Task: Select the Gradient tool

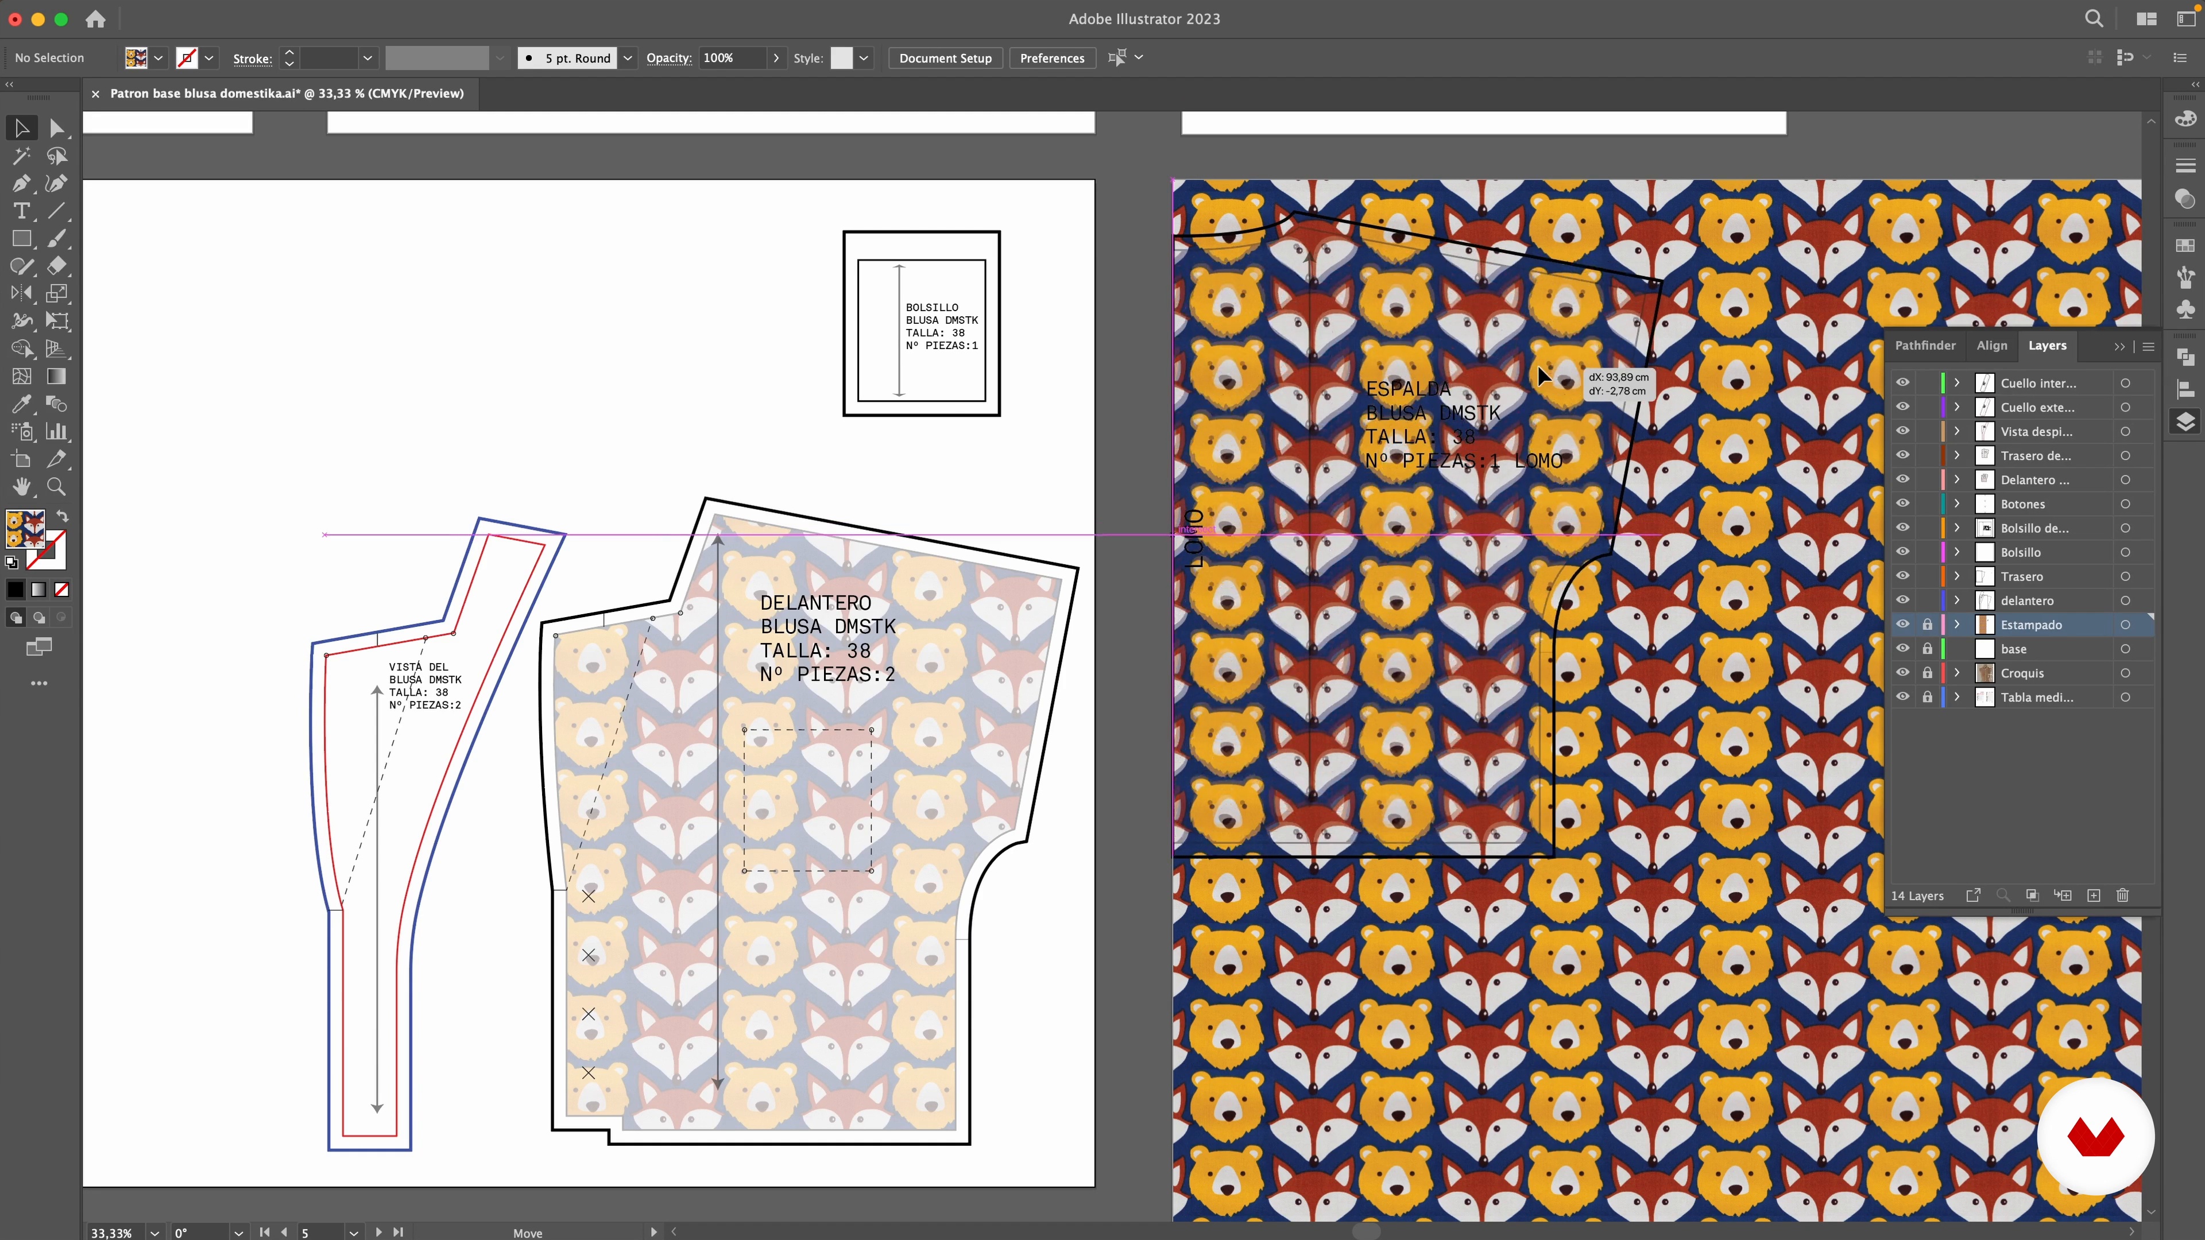Action: pyautogui.click(x=56, y=377)
